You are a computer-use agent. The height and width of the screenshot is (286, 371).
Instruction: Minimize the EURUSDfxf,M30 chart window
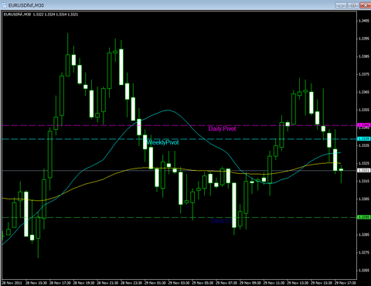(x=341, y=5)
